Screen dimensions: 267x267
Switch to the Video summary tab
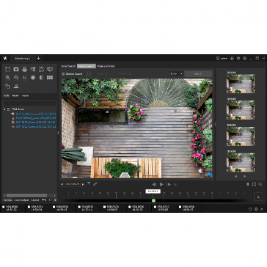(106, 66)
